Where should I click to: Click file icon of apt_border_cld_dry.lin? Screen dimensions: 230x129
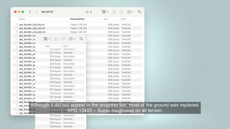pos(17,25)
